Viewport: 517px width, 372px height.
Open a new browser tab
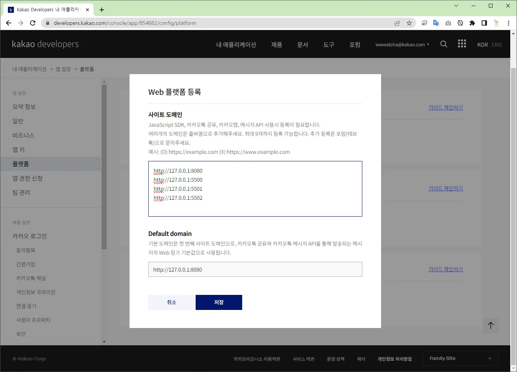(102, 10)
